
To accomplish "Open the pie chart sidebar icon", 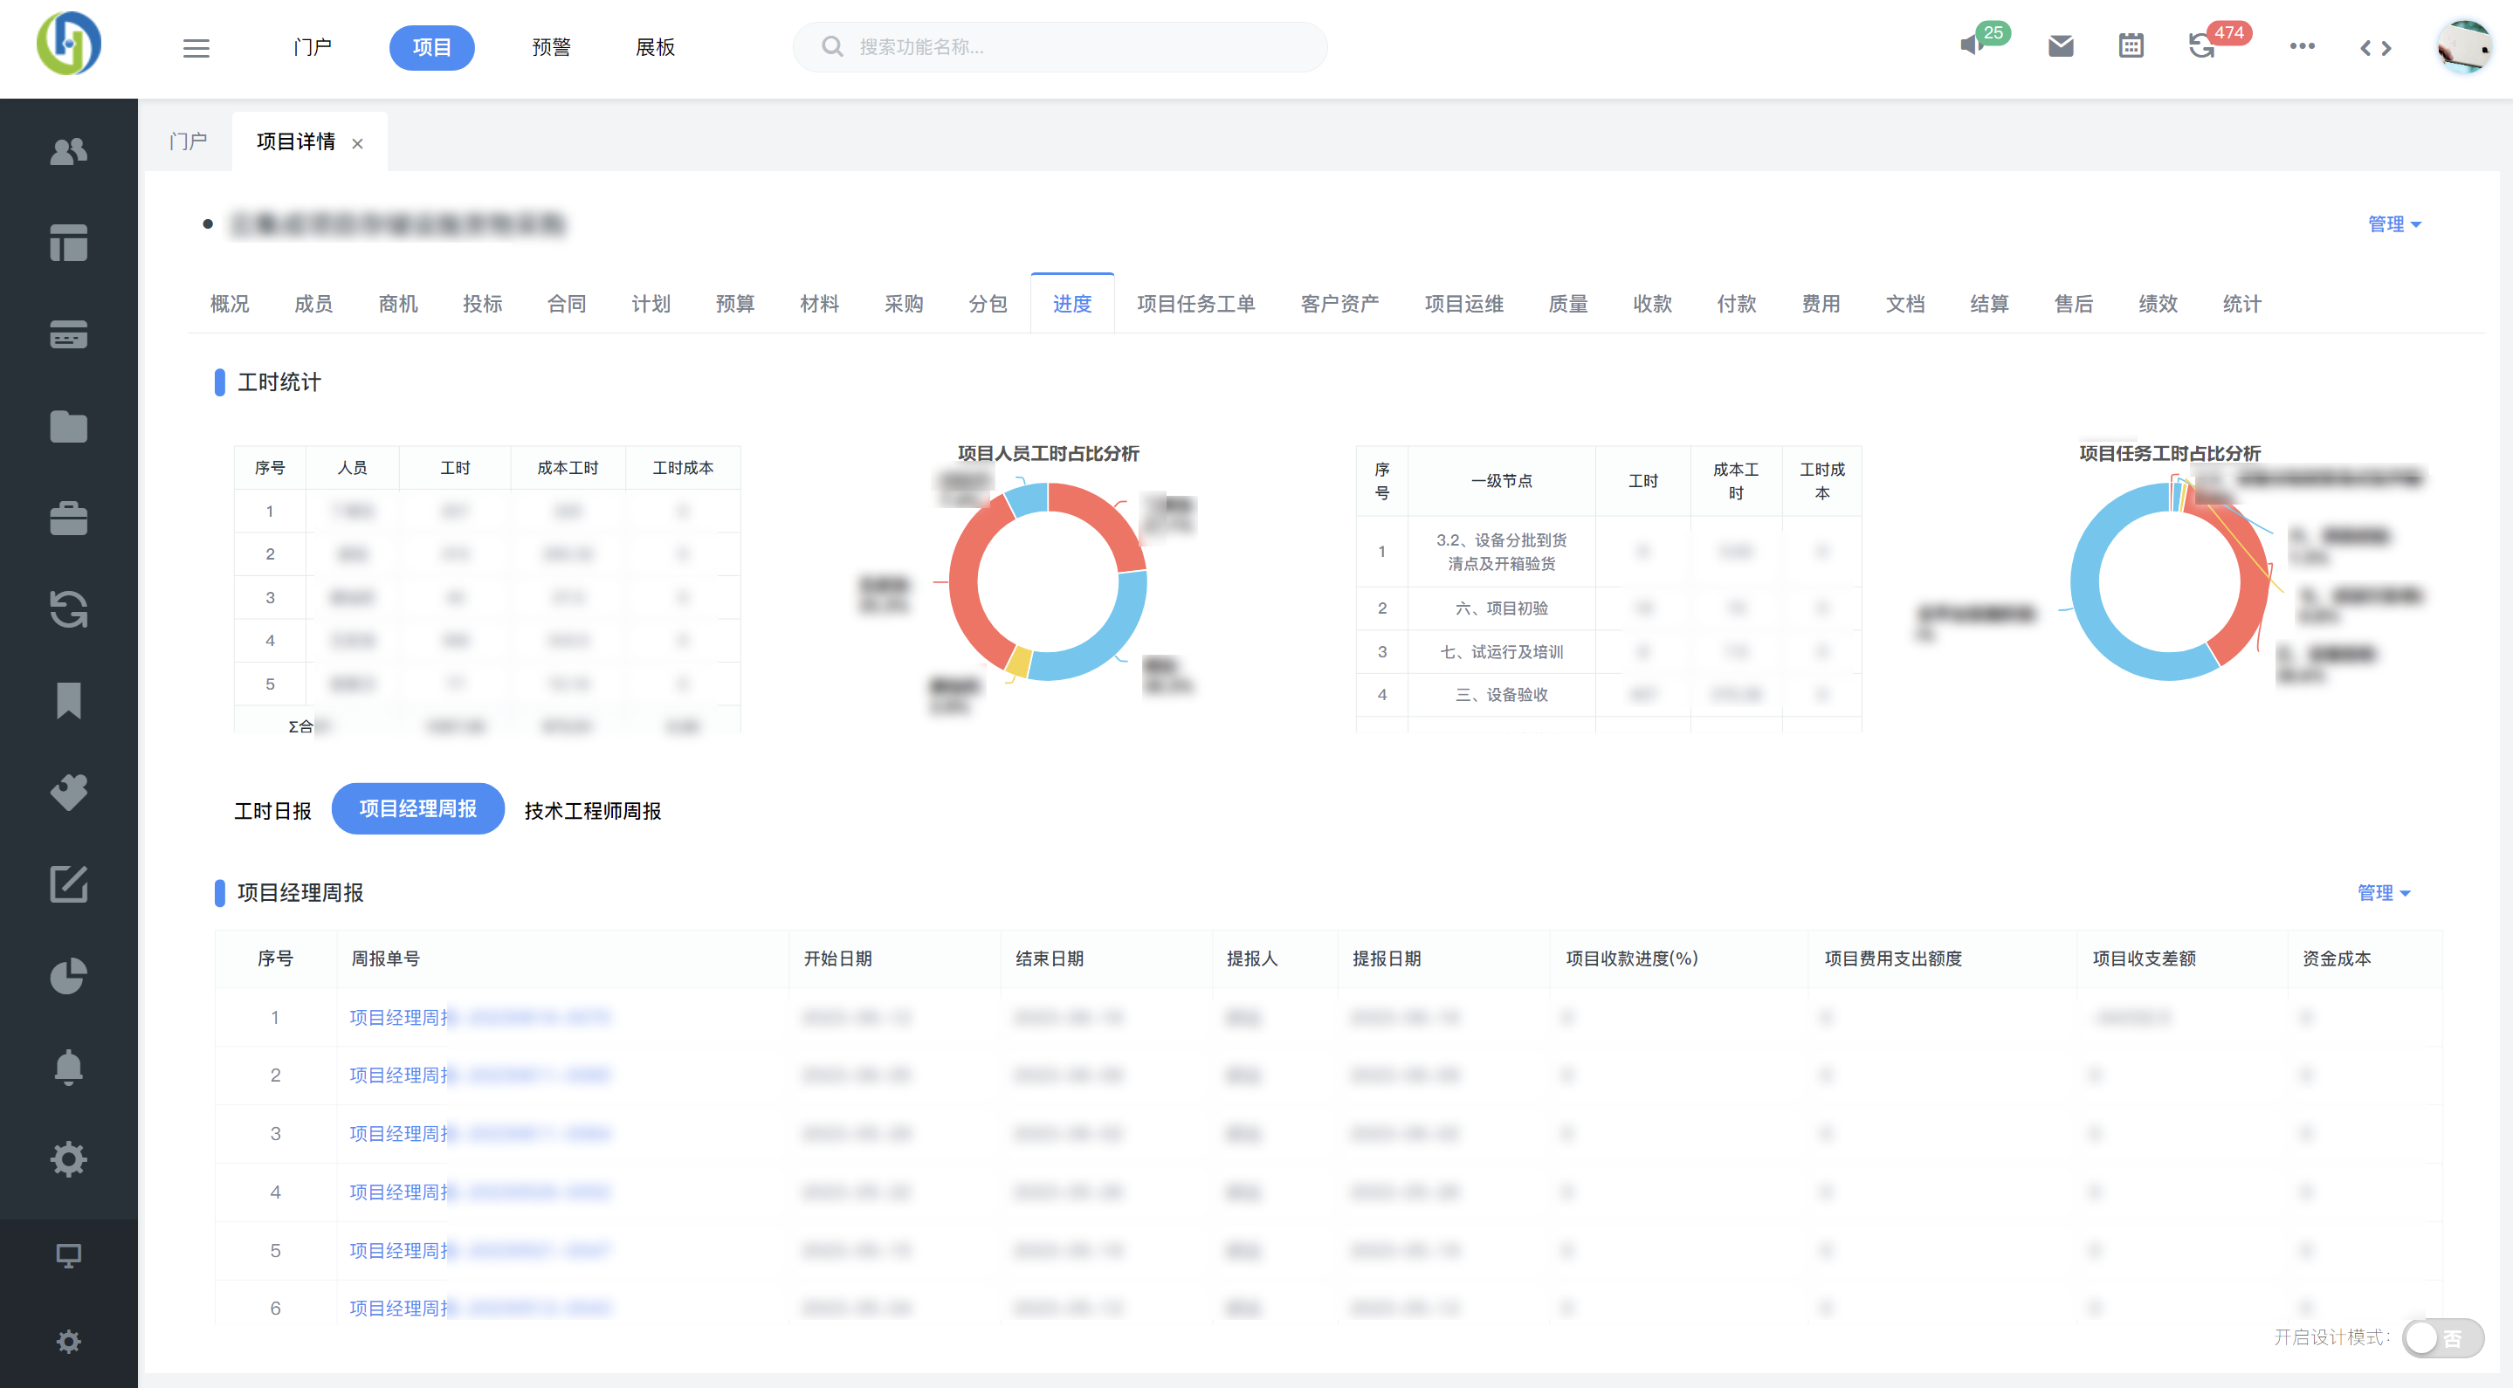I will (x=68, y=975).
